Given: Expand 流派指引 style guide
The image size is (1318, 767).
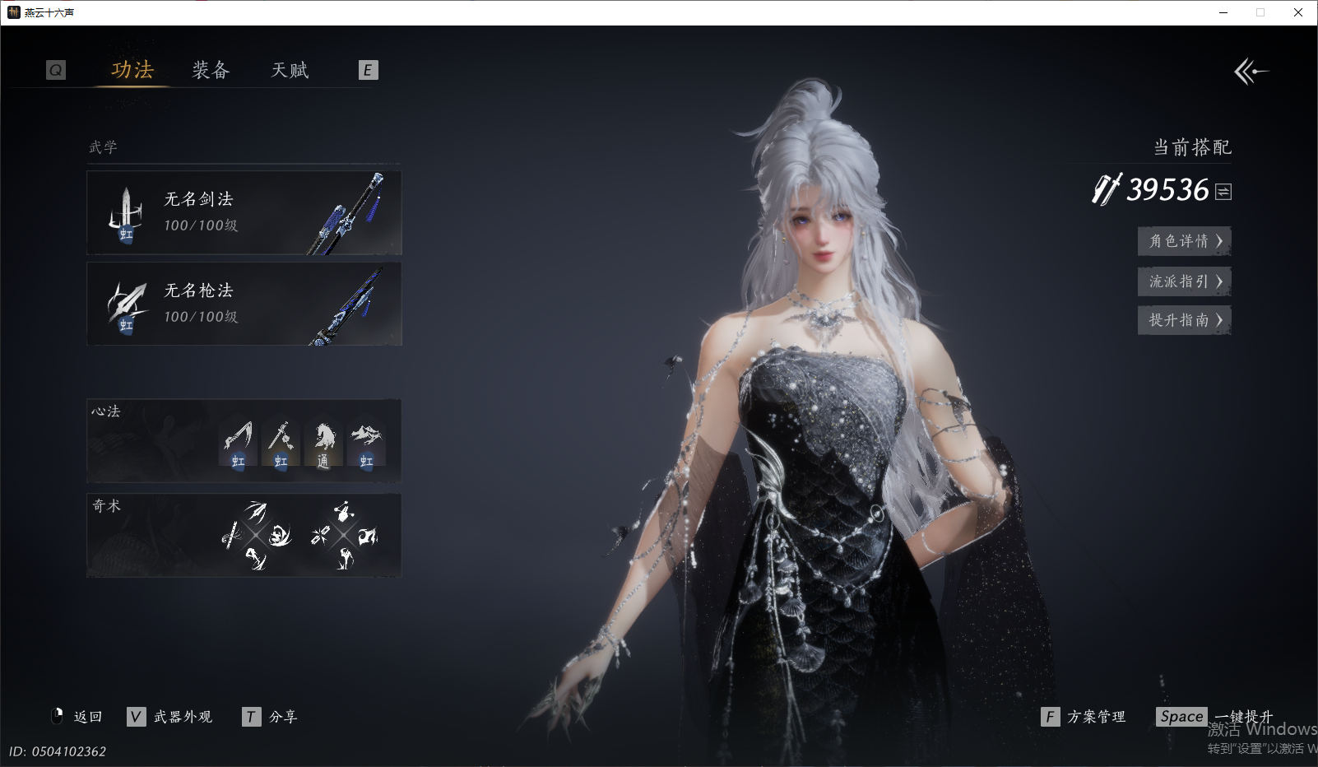Looking at the screenshot, I should (1184, 281).
